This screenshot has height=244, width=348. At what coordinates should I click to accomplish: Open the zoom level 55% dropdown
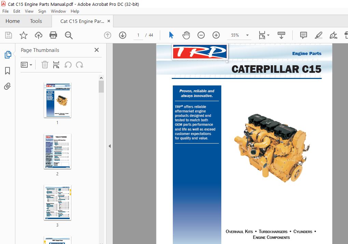point(247,35)
